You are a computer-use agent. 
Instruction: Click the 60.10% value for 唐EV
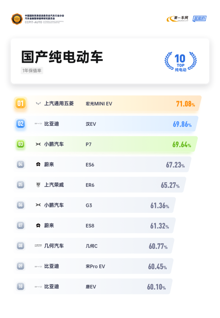(x=157, y=287)
